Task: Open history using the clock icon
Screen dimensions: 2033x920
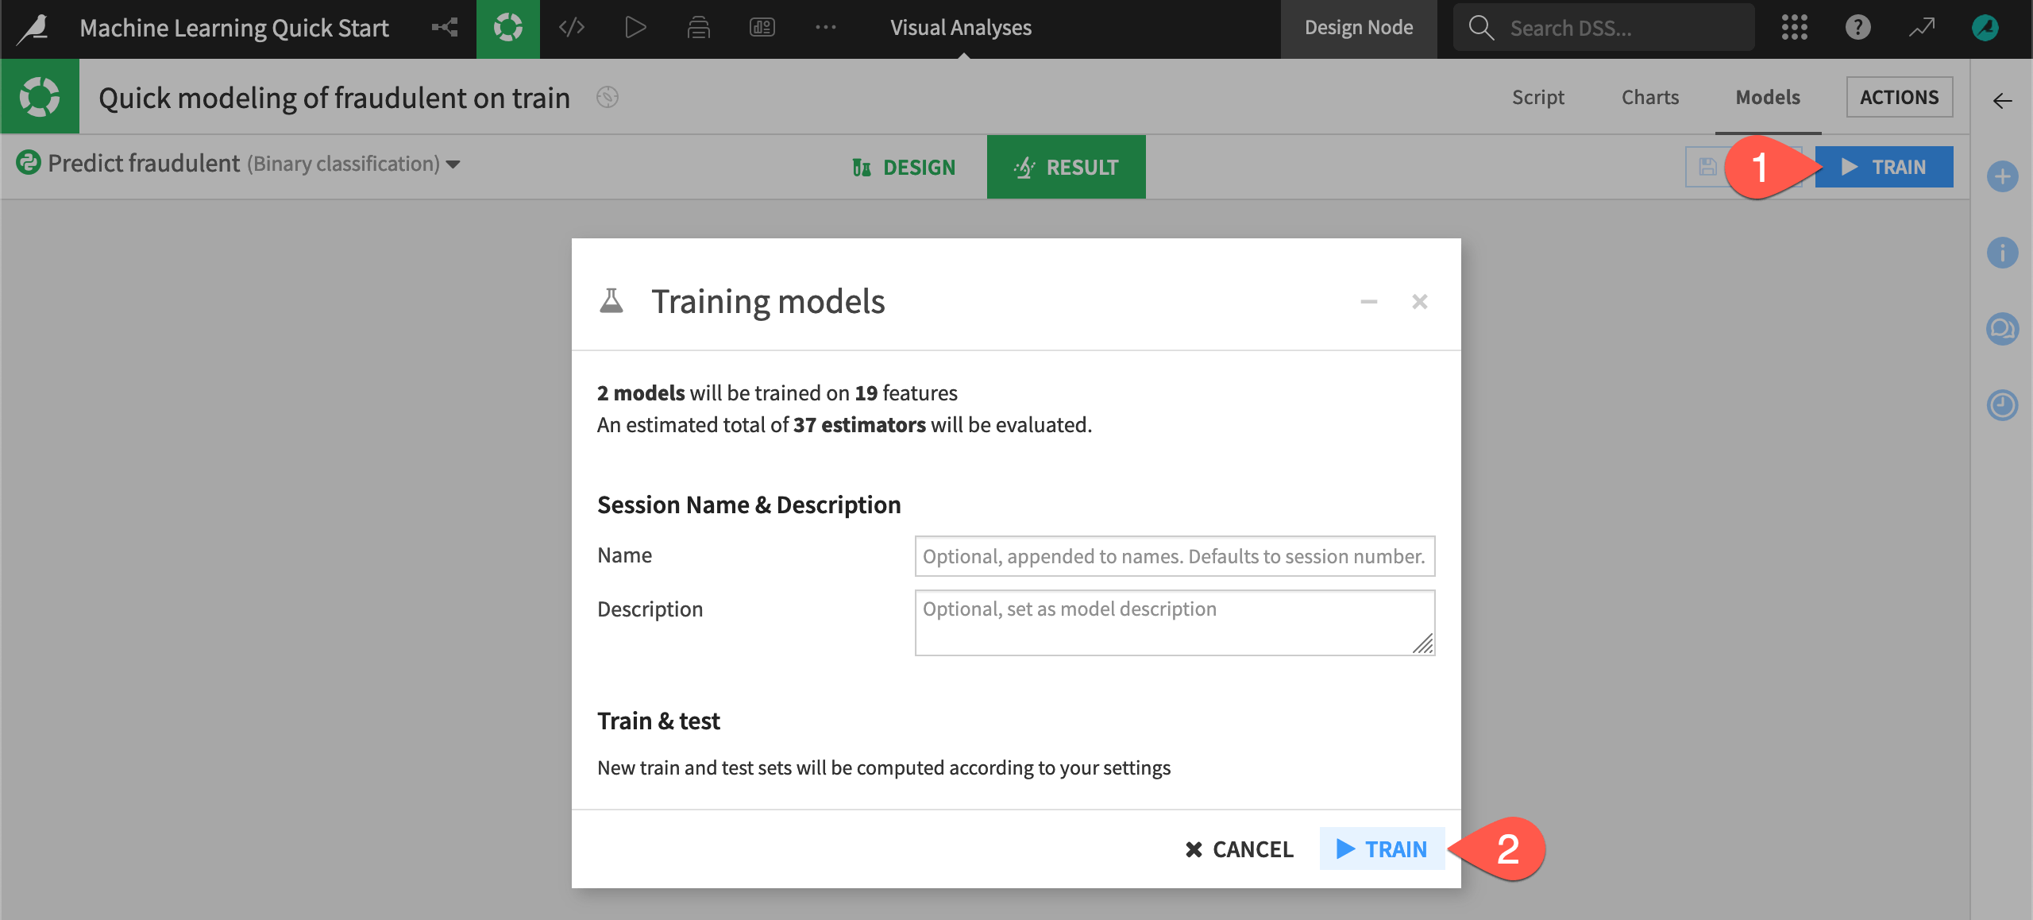Action: [2003, 405]
